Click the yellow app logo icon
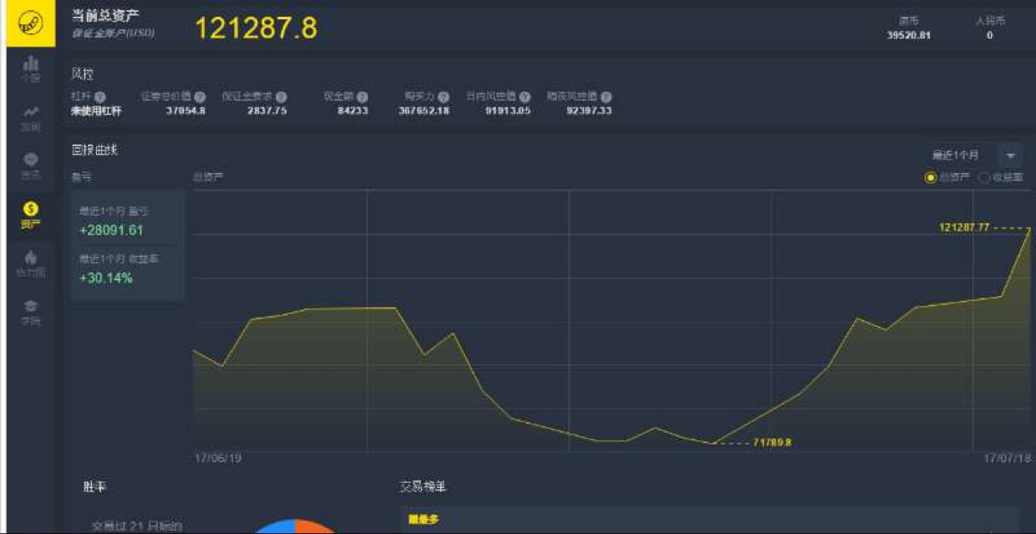1036x534 pixels. point(30,23)
